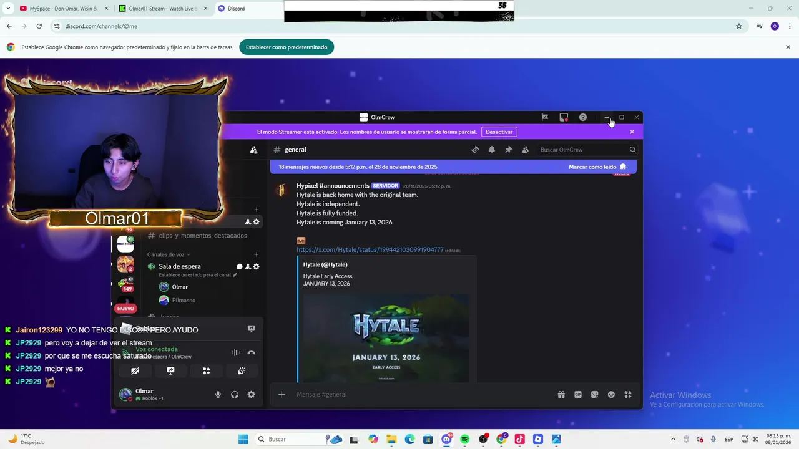
Task: Toggle camera on in voice panel
Action: [135, 370]
